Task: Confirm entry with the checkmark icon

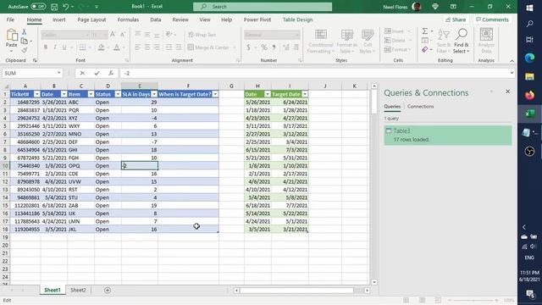Action: coord(97,73)
